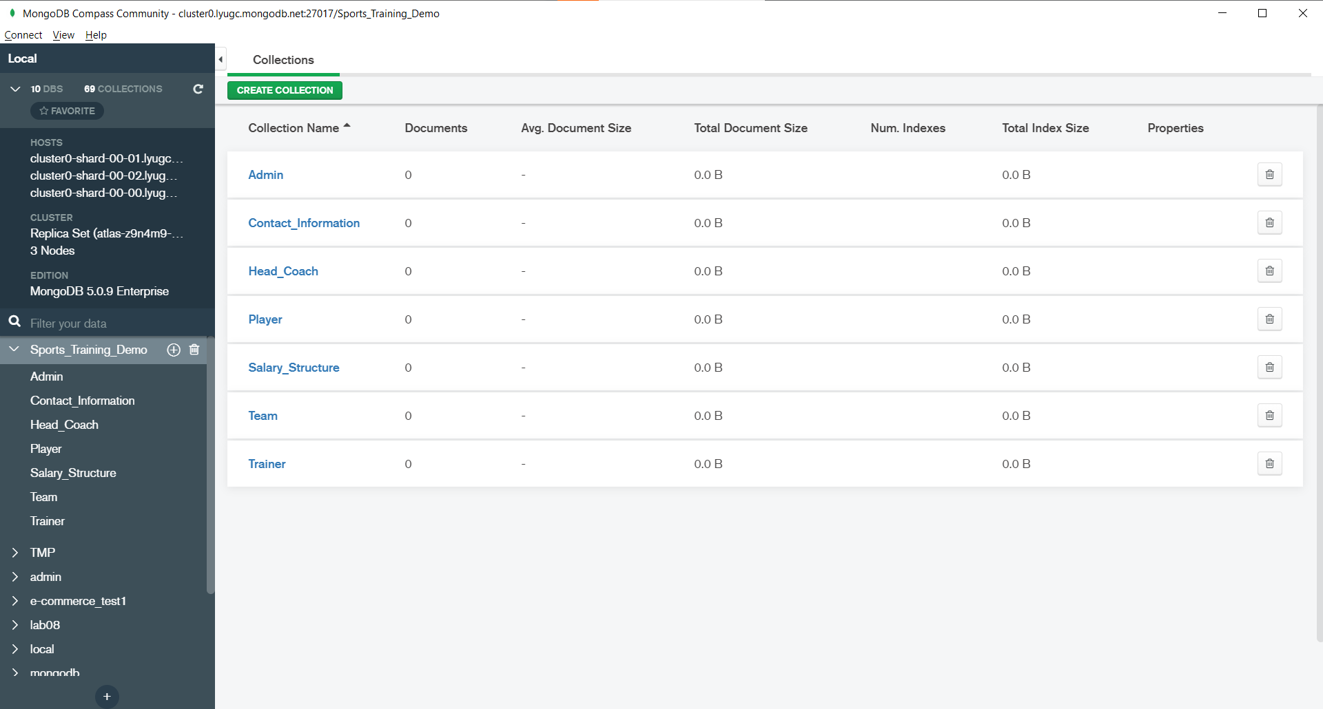Viewport: 1323px width, 709px height.
Task: Focus the Filter your data field
Action: click(x=114, y=324)
